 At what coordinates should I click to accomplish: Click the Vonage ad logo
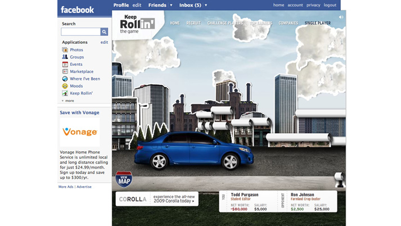80,132
